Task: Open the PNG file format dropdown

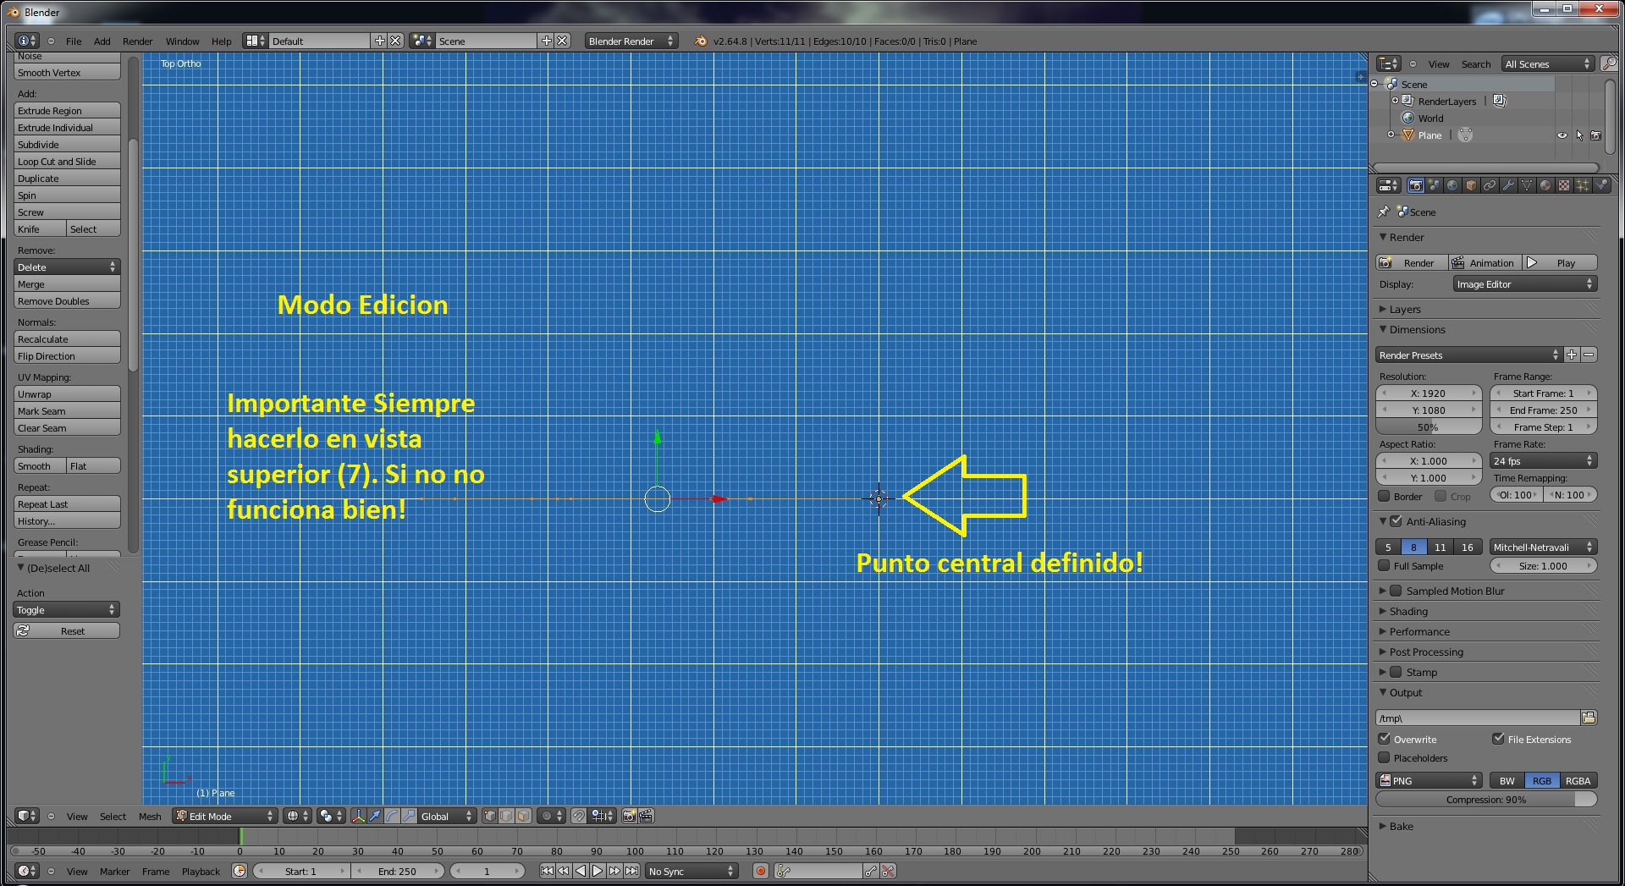Action: [1429, 780]
